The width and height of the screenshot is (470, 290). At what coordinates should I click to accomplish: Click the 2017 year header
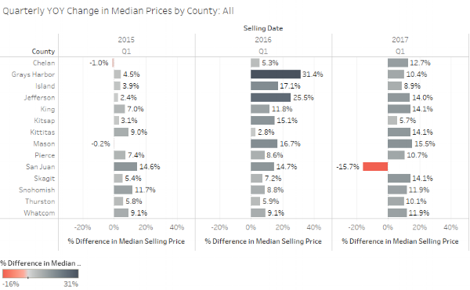point(400,40)
